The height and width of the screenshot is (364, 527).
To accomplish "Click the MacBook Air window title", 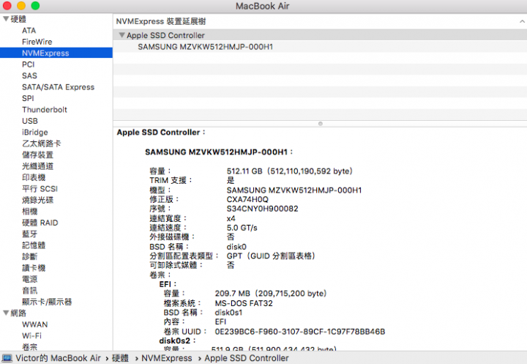I will 263,6.
